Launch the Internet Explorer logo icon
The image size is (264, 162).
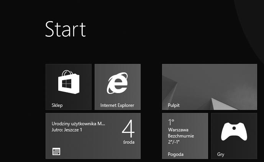pyautogui.click(x=117, y=83)
